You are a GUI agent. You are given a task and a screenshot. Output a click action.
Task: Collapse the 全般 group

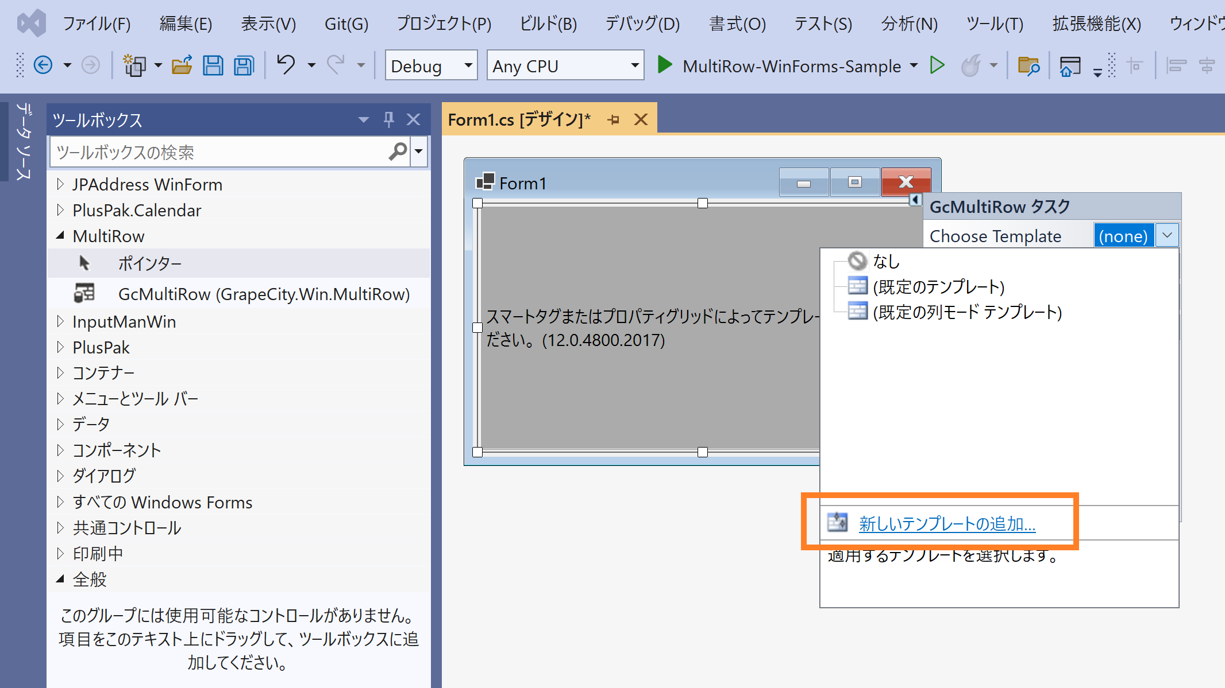click(x=60, y=579)
